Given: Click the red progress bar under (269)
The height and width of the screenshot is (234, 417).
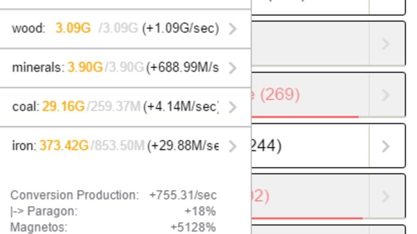Looking at the screenshot, I should pyautogui.click(x=305, y=117).
